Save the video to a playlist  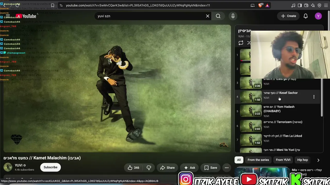210,168
